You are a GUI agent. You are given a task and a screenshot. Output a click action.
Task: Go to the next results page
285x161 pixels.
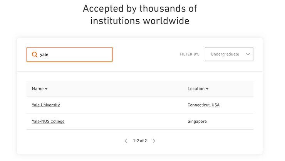(154, 141)
